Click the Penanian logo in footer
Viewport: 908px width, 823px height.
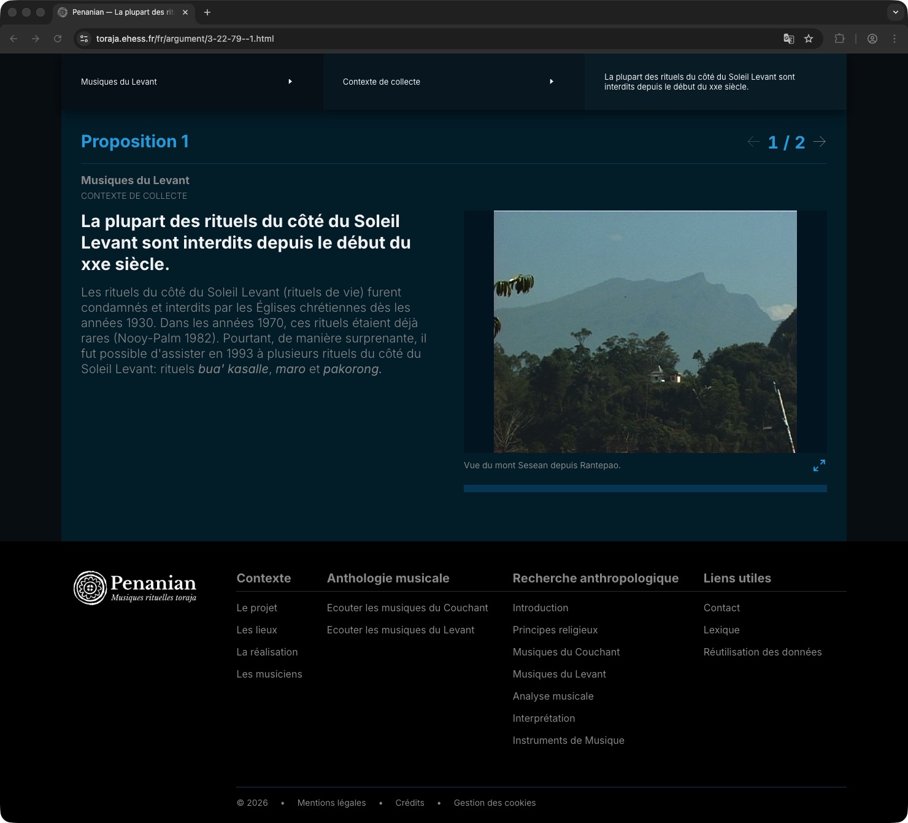tap(136, 588)
